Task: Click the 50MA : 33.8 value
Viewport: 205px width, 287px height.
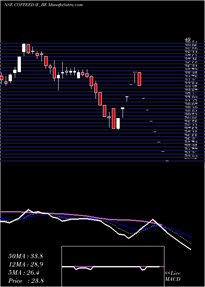Action: [x=25, y=256]
